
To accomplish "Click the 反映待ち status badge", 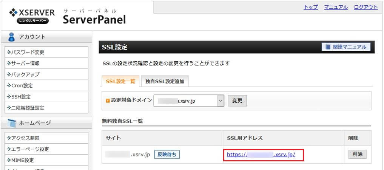I will 167,155.
